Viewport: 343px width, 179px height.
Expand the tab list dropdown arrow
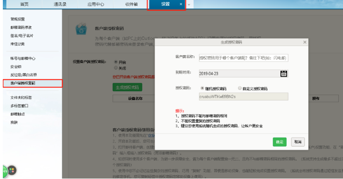tap(189, 4)
